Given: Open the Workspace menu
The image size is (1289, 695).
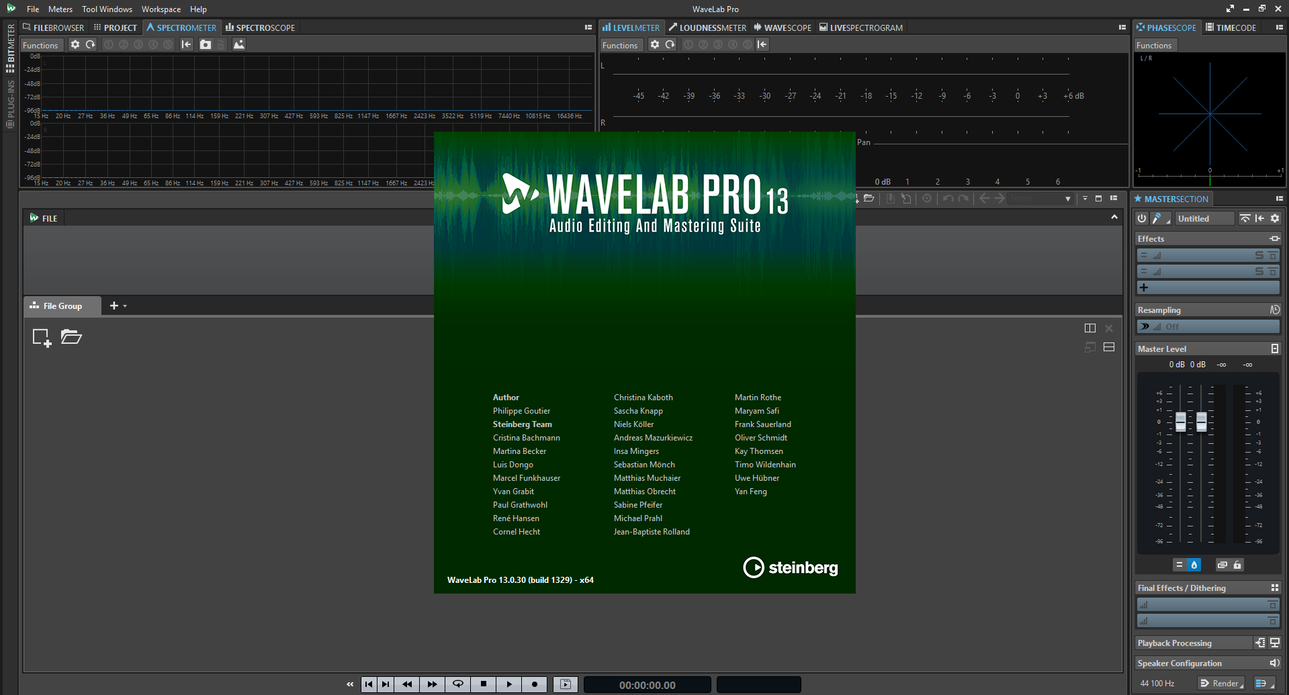Looking at the screenshot, I should (x=161, y=9).
